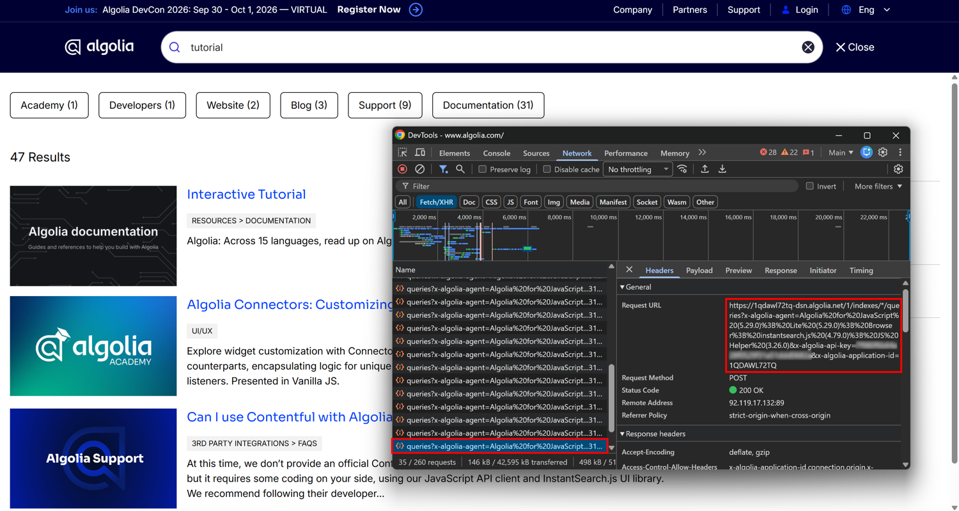959x511 pixels.
Task: Click the Register Now link
Action: click(x=369, y=10)
